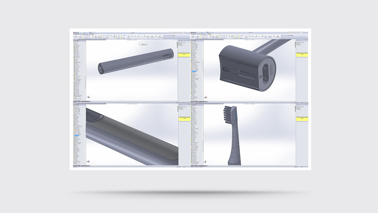Image resolution: width=378 pixels, height=213 pixels.
Task: Activate the Enlèvement de matière extrudé tool
Action: [93, 36]
